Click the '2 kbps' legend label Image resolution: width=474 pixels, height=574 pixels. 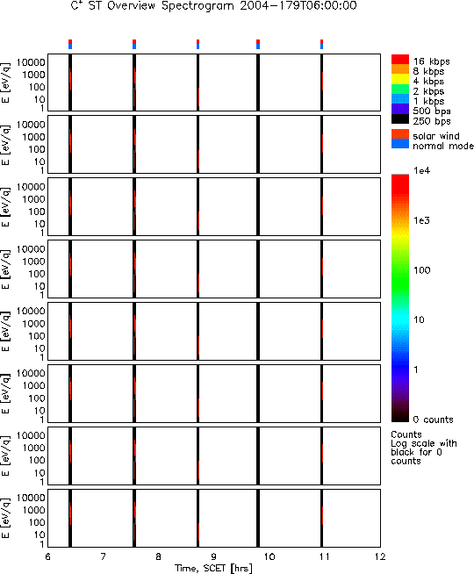click(x=428, y=91)
